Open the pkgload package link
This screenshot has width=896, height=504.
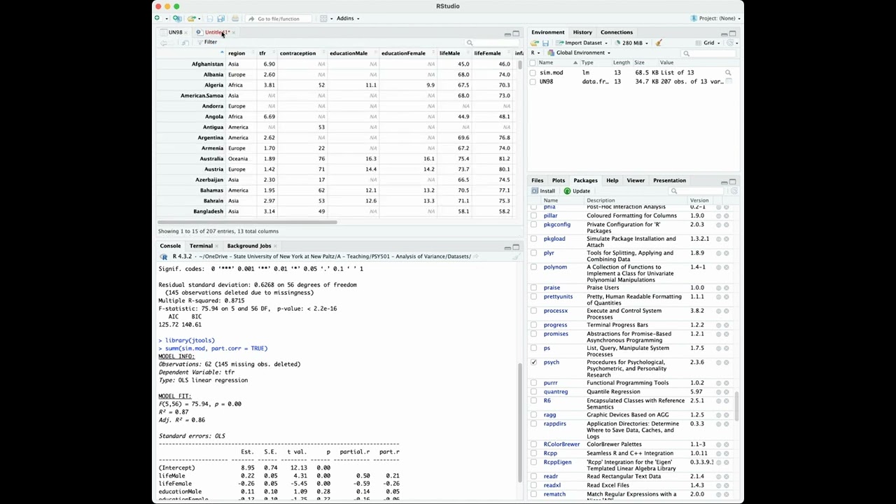[x=554, y=239]
